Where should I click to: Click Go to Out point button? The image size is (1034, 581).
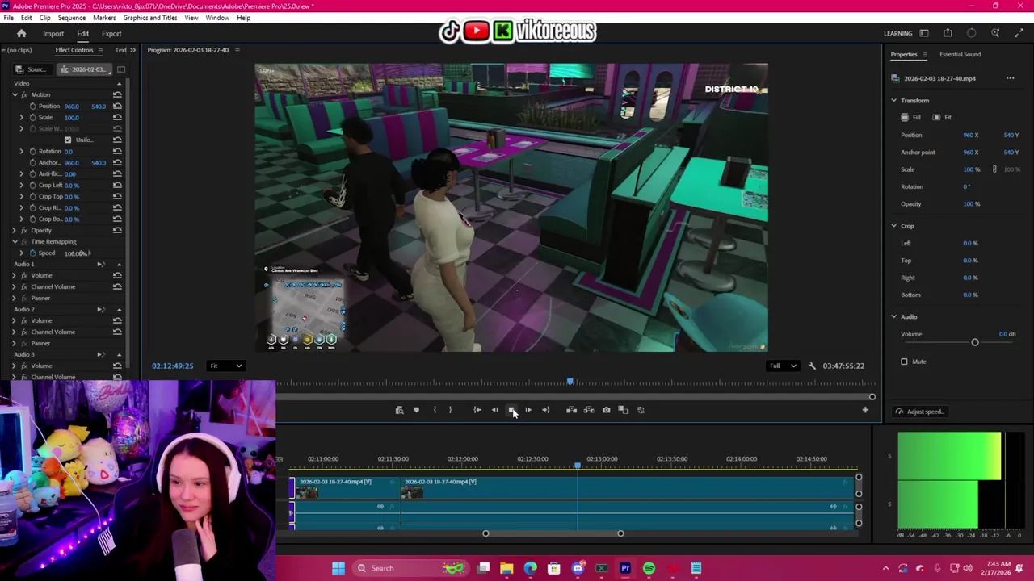[x=545, y=410]
